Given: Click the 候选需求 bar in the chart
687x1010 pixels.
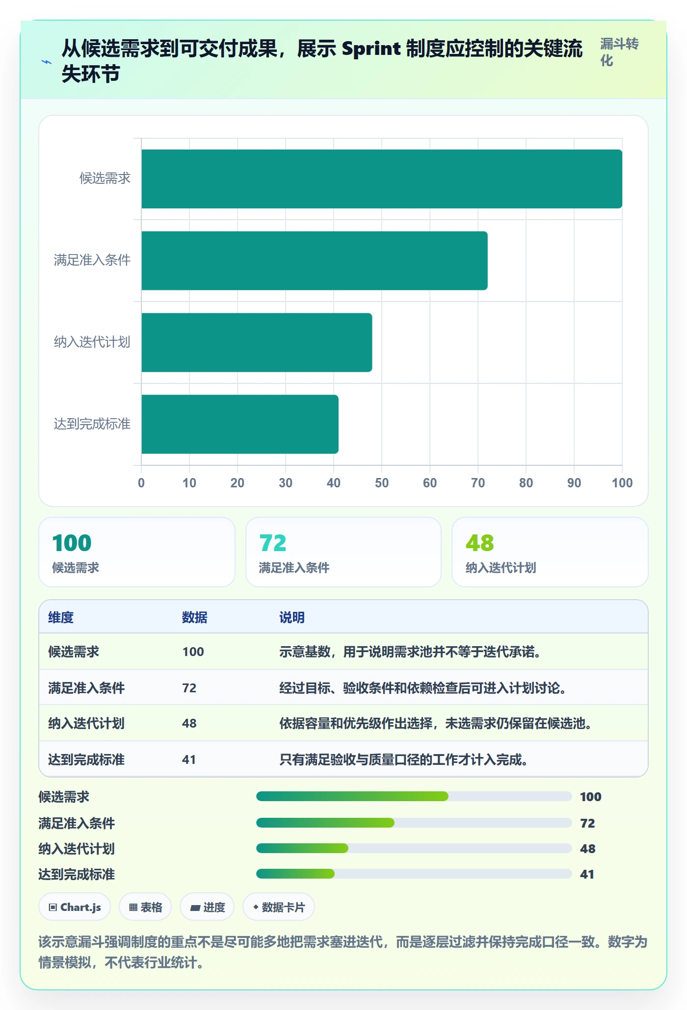Looking at the screenshot, I should coord(382,179).
